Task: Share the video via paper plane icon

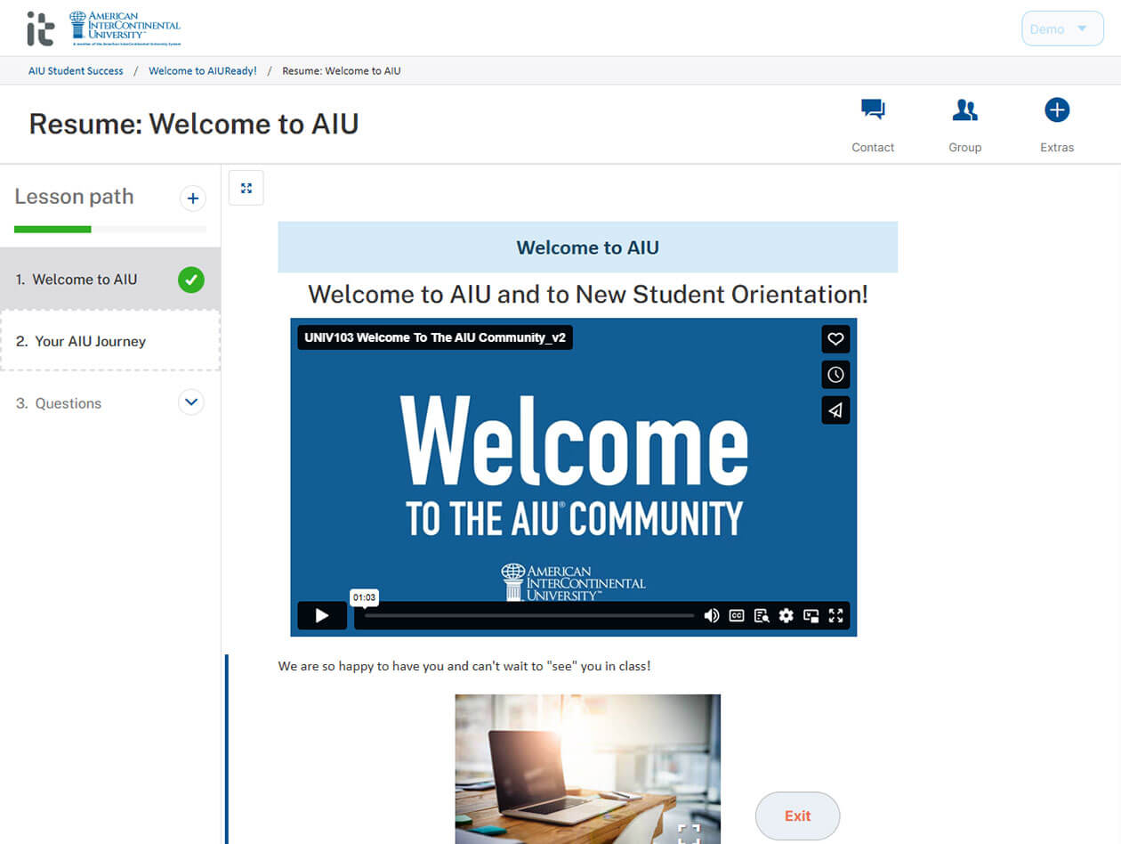Action: click(835, 410)
